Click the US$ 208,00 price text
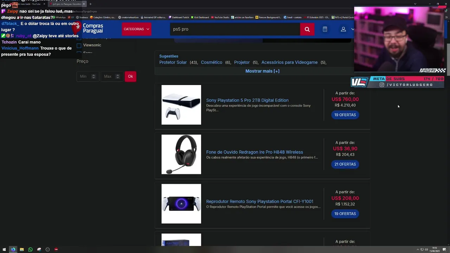450x253 pixels. [345, 198]
